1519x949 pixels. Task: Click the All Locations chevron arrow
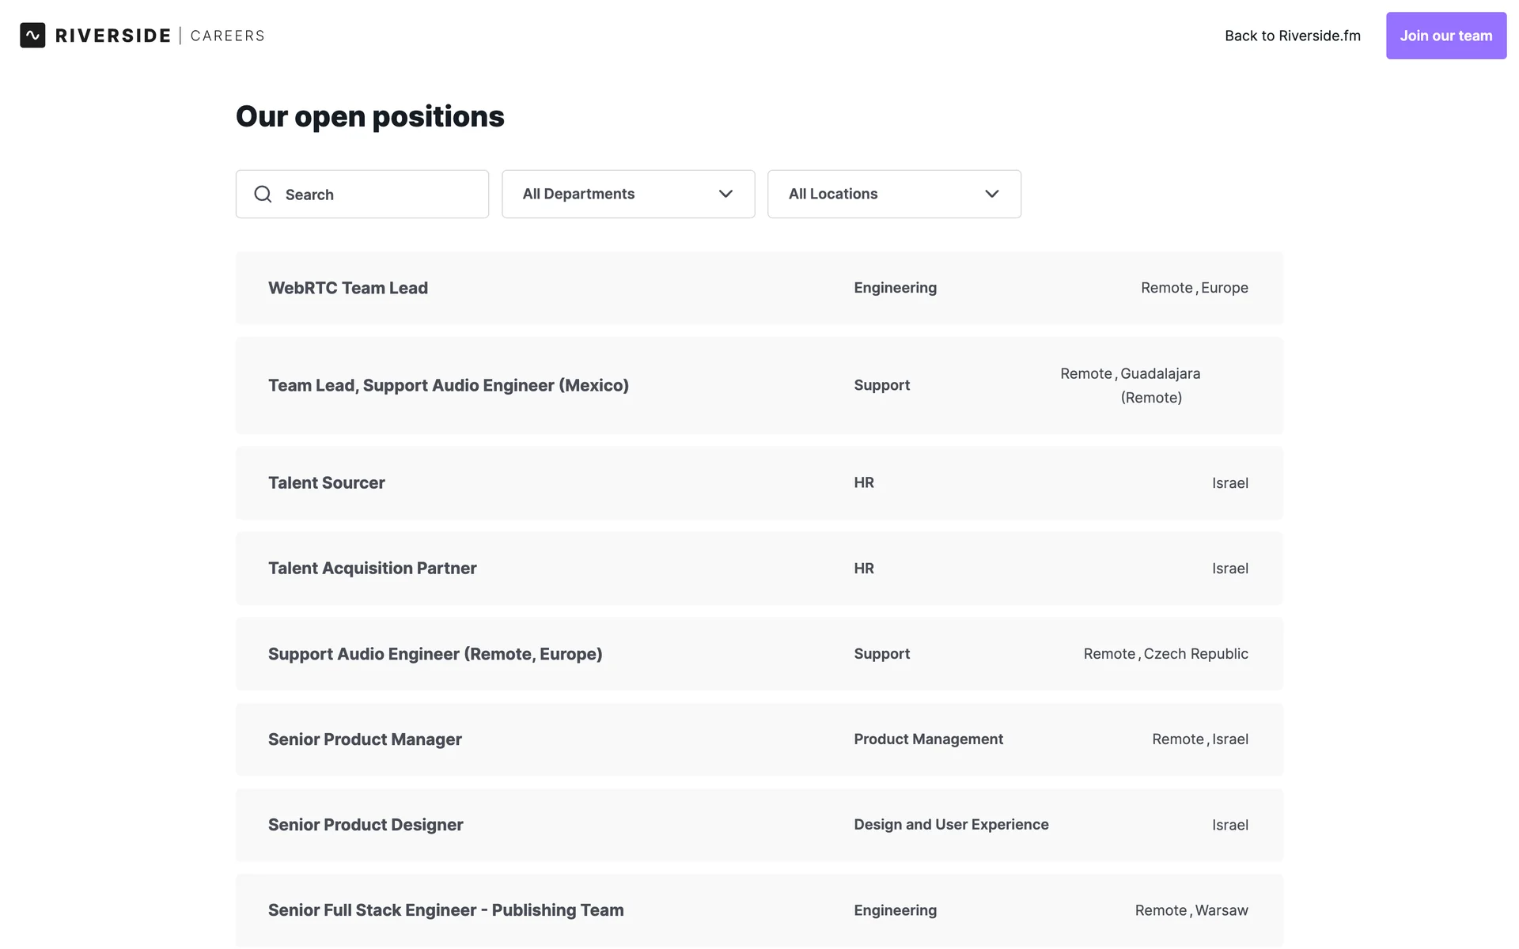[991, 194]
